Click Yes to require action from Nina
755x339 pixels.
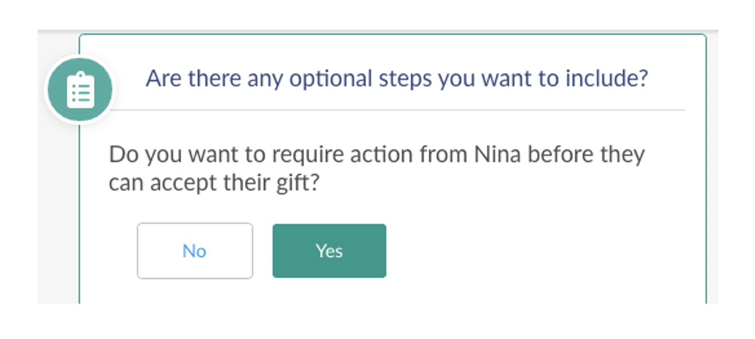coord(329,251)
